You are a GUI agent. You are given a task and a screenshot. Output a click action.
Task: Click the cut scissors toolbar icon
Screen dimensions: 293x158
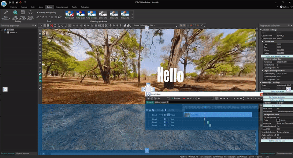coord(41,26)
